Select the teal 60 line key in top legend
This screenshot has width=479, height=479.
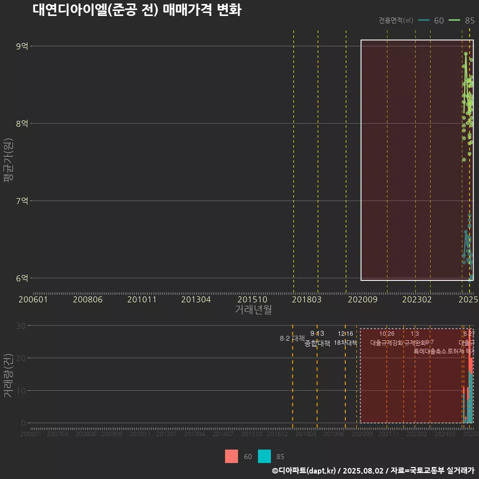[424, 20]
